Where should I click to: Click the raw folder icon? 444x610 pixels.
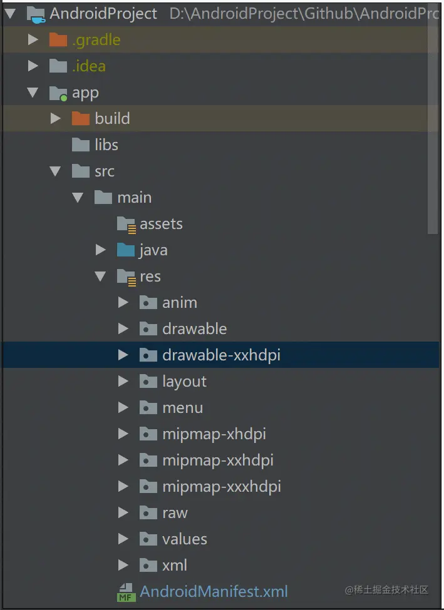148,513
